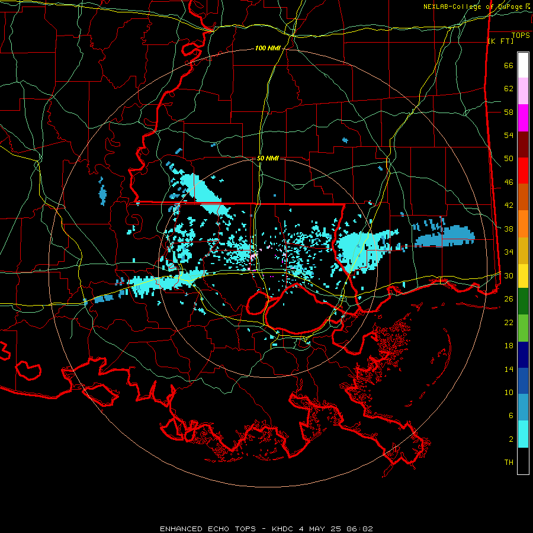
Task: Click the medium blue 10-14 kft swatch
Action: click(523, 381)
